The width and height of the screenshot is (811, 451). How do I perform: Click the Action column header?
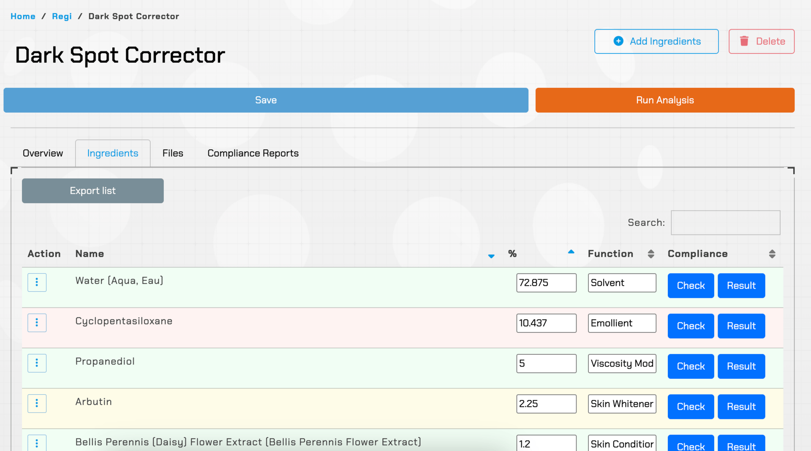pos(44,254)
